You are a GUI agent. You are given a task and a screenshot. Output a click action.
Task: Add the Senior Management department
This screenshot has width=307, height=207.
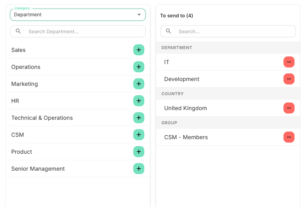139,169
